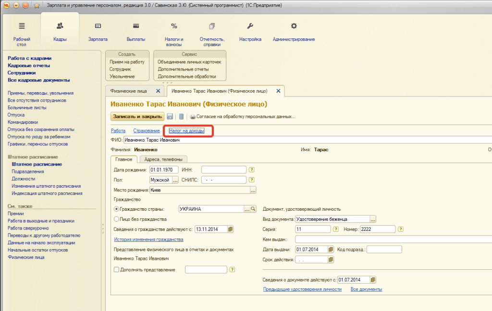The width and height of the screenshot is (492, 311).
Task: Click the Дата рождения field
Action: coord(164,169)
